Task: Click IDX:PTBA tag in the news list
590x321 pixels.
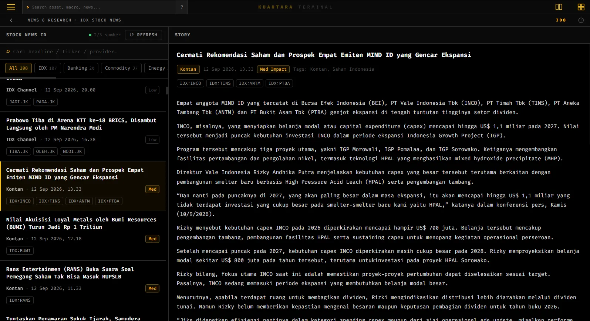Action: [109, 201]
